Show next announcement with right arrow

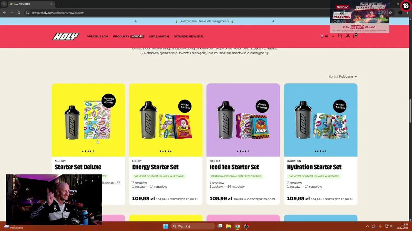point(273,21)
